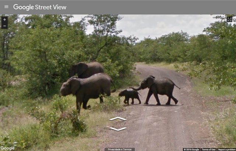Click the cloudy sky in the panorama

163,25
